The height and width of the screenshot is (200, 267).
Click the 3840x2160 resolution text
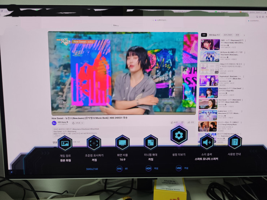[92, 169]
